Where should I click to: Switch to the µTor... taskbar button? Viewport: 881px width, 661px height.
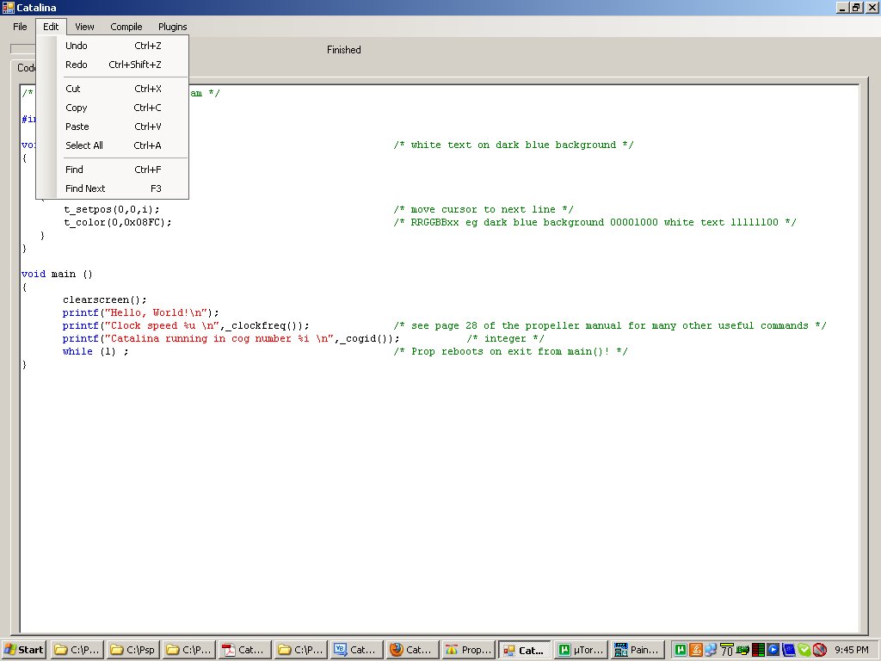[x=581, y=650]
